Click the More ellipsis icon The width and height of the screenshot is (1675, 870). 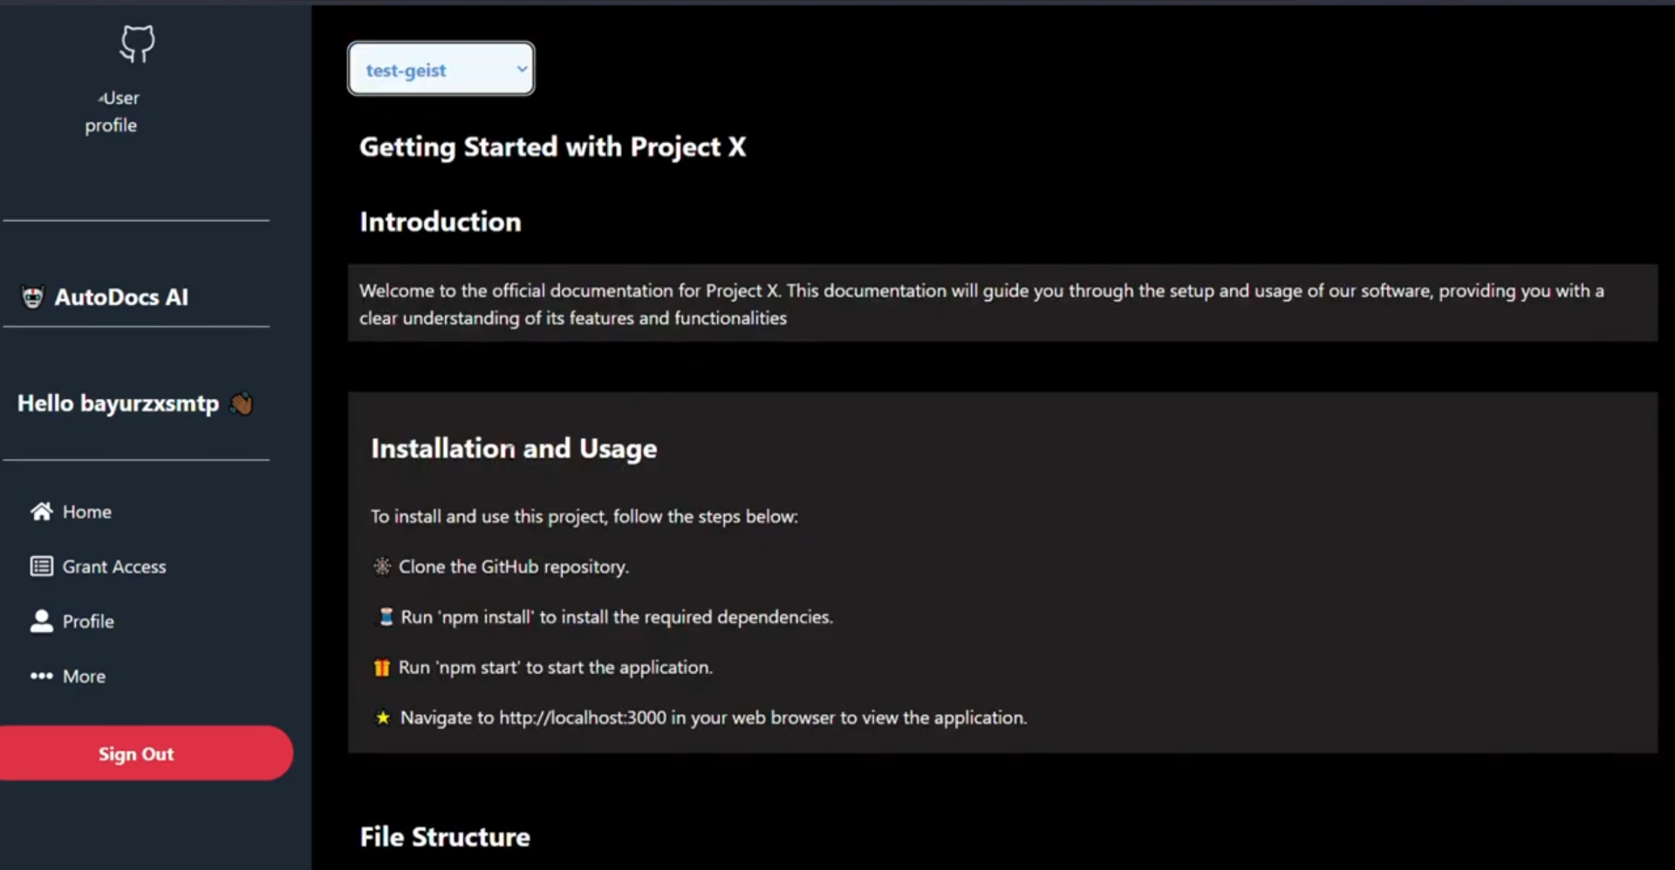(41, 676)
